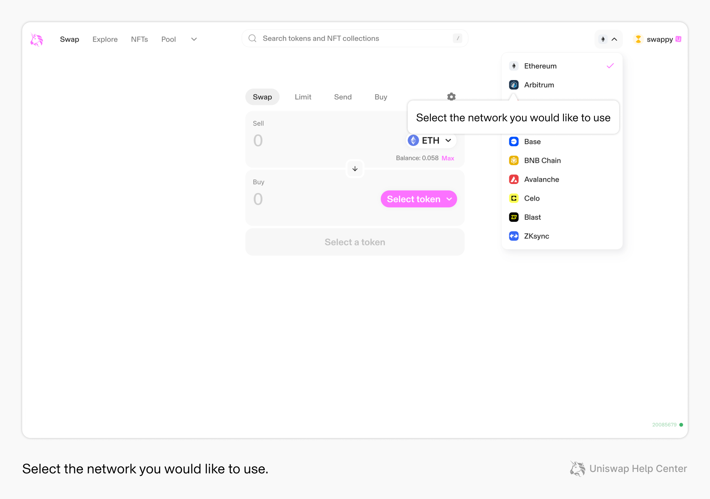Select Ethereum as the active network

tap(540, 66)
